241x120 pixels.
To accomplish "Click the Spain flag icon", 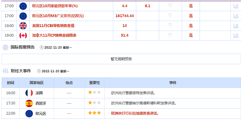I will click(29, 103).
